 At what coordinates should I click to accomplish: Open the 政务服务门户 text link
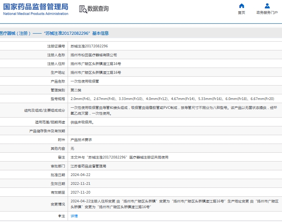267,13
